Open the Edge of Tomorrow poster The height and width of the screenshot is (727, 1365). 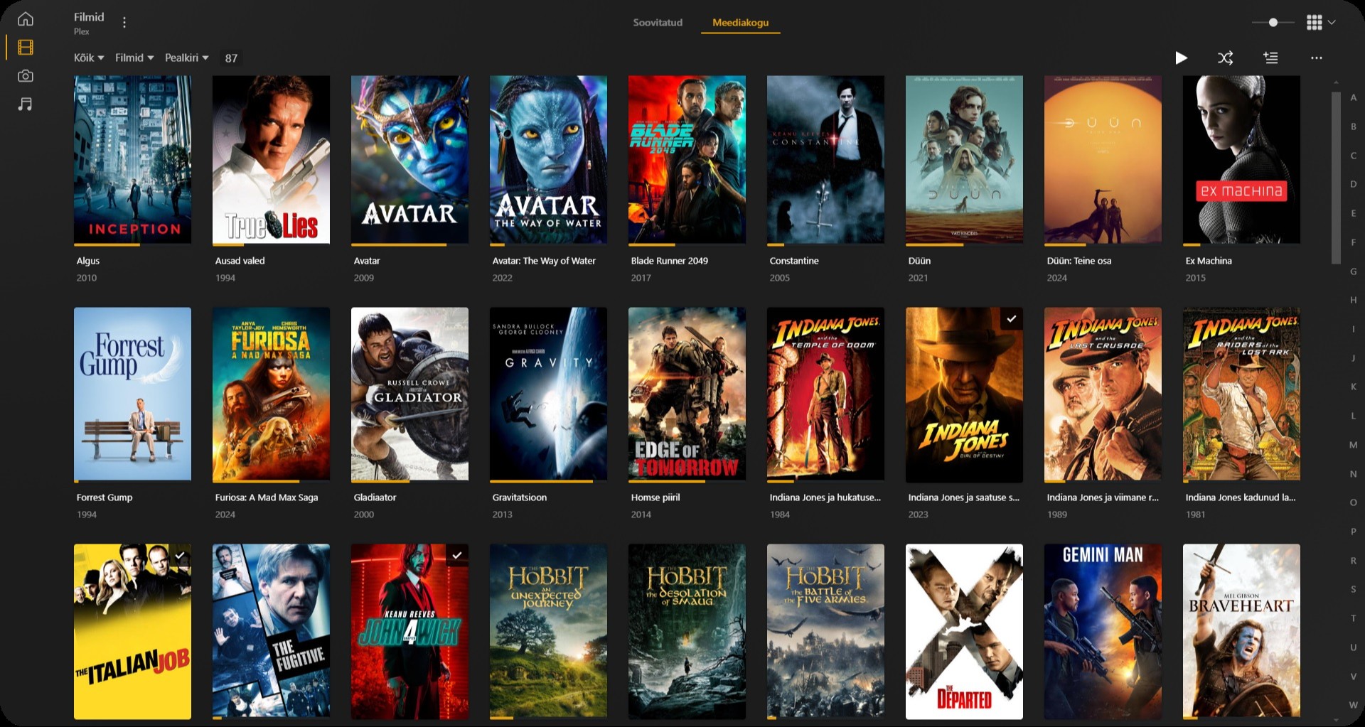click(x=687, y=394)
